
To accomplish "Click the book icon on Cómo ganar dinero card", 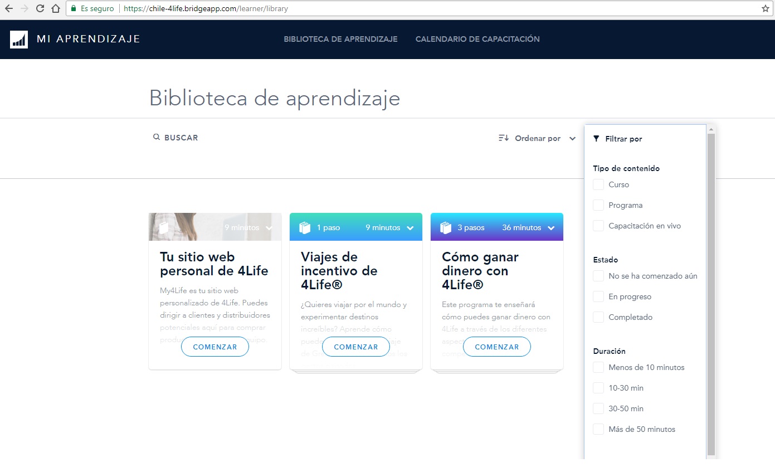I will 446,227.
